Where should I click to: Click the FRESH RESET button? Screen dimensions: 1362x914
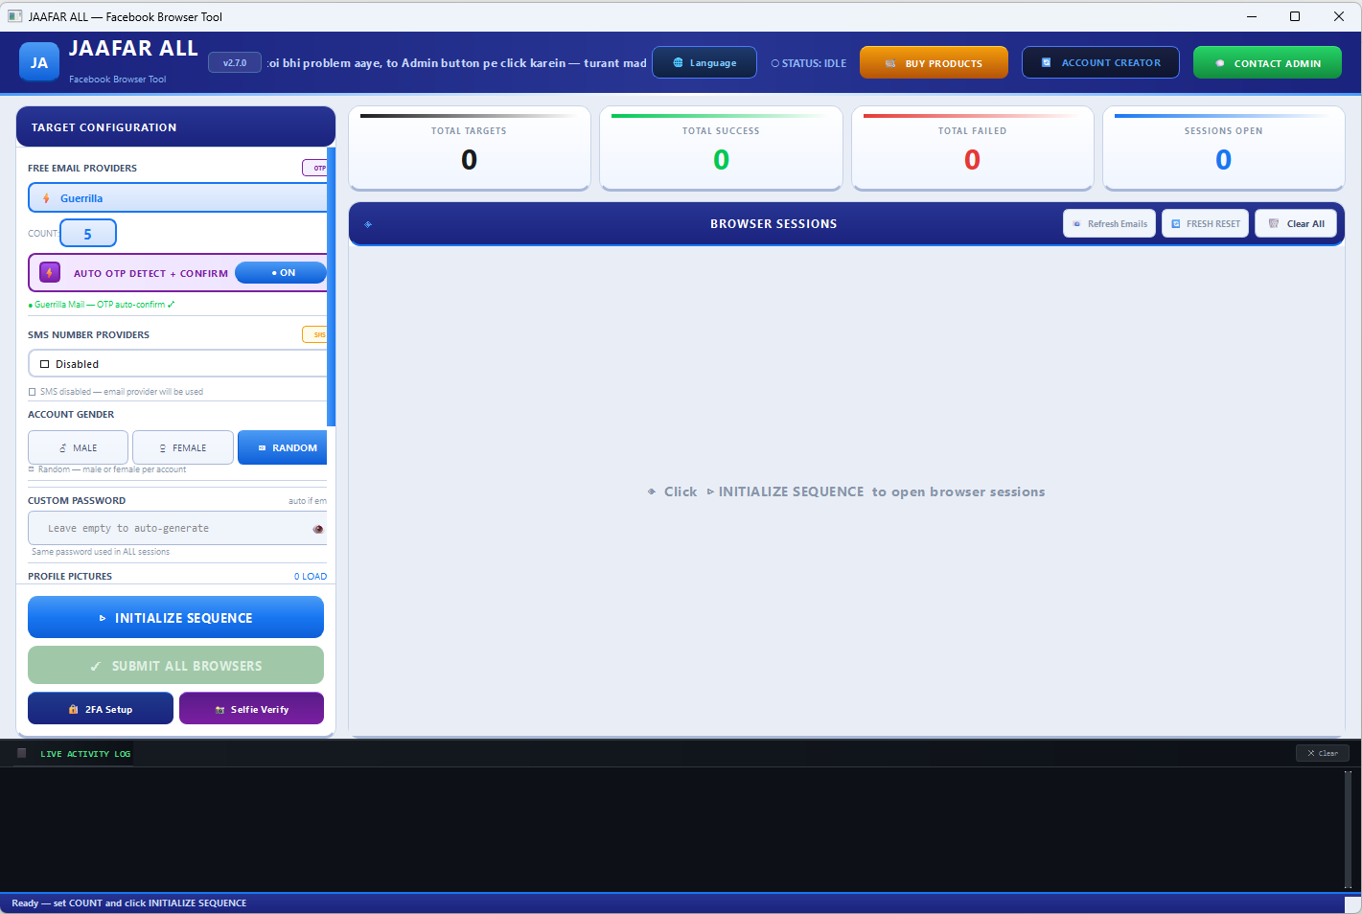click(x=1205, y=224)
